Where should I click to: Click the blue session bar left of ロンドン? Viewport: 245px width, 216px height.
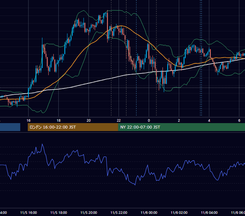[x=10, y=127]
